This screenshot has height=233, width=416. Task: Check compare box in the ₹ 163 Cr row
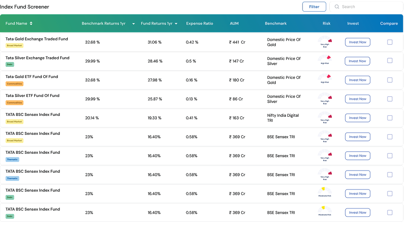pos(390,118)
